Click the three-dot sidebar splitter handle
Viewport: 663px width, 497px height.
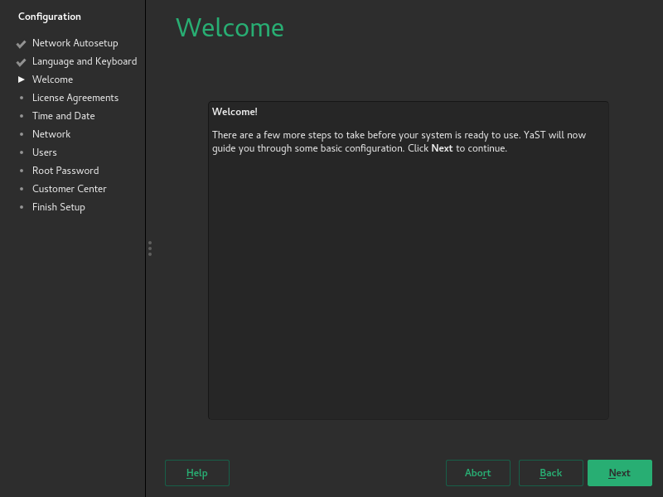(x=150, y=248)
